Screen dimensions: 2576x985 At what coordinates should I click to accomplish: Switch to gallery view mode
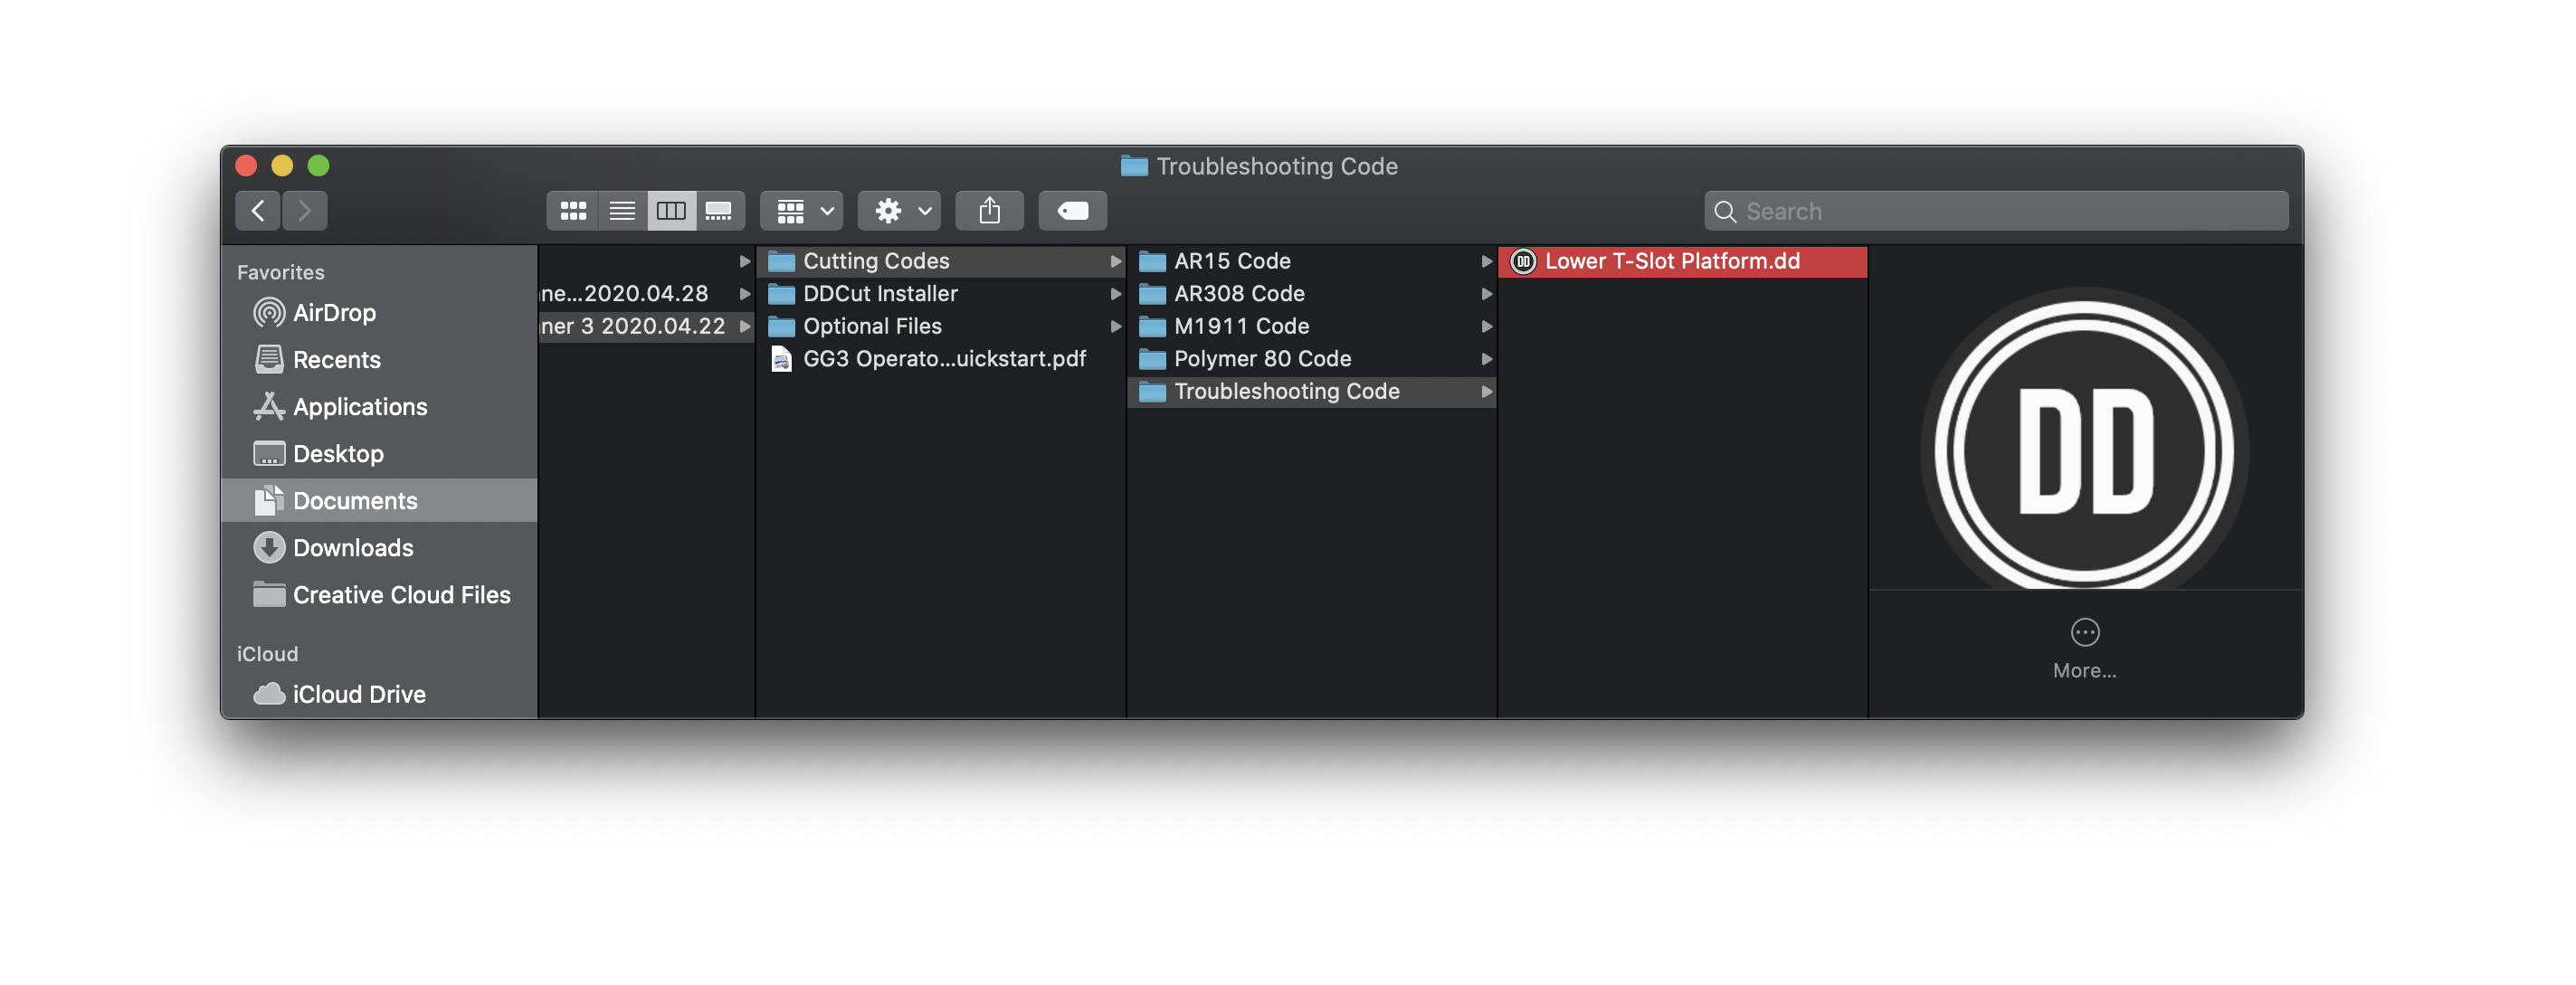[719, 211]
